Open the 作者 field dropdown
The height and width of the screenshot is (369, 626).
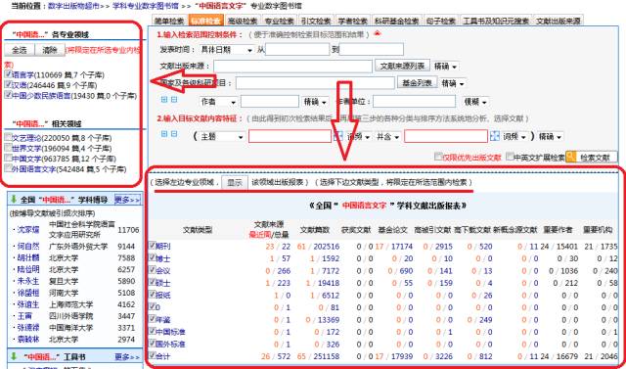coord(218,102)
